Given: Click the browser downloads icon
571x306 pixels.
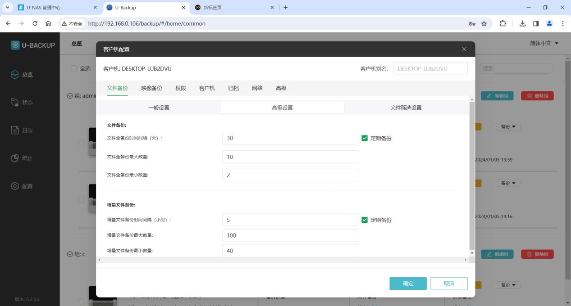Looking at the screenshot, I should tap(523, 24).
